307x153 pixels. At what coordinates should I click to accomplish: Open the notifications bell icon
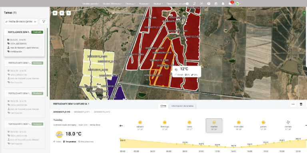click(x=223, y=4)
